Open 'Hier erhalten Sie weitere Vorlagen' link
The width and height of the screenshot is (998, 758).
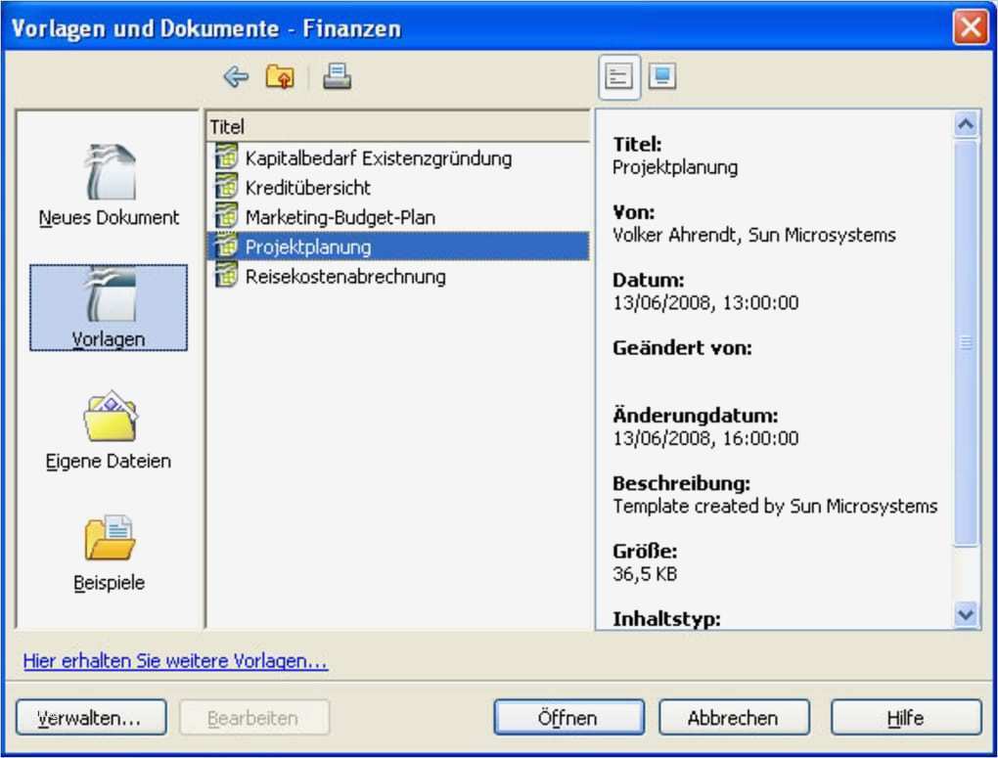pyautogui.click(x=175, y=661)
